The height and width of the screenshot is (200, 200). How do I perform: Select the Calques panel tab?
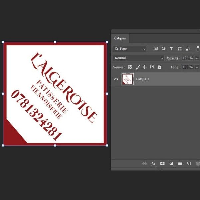pyautogui.click(x=120, y=38)
